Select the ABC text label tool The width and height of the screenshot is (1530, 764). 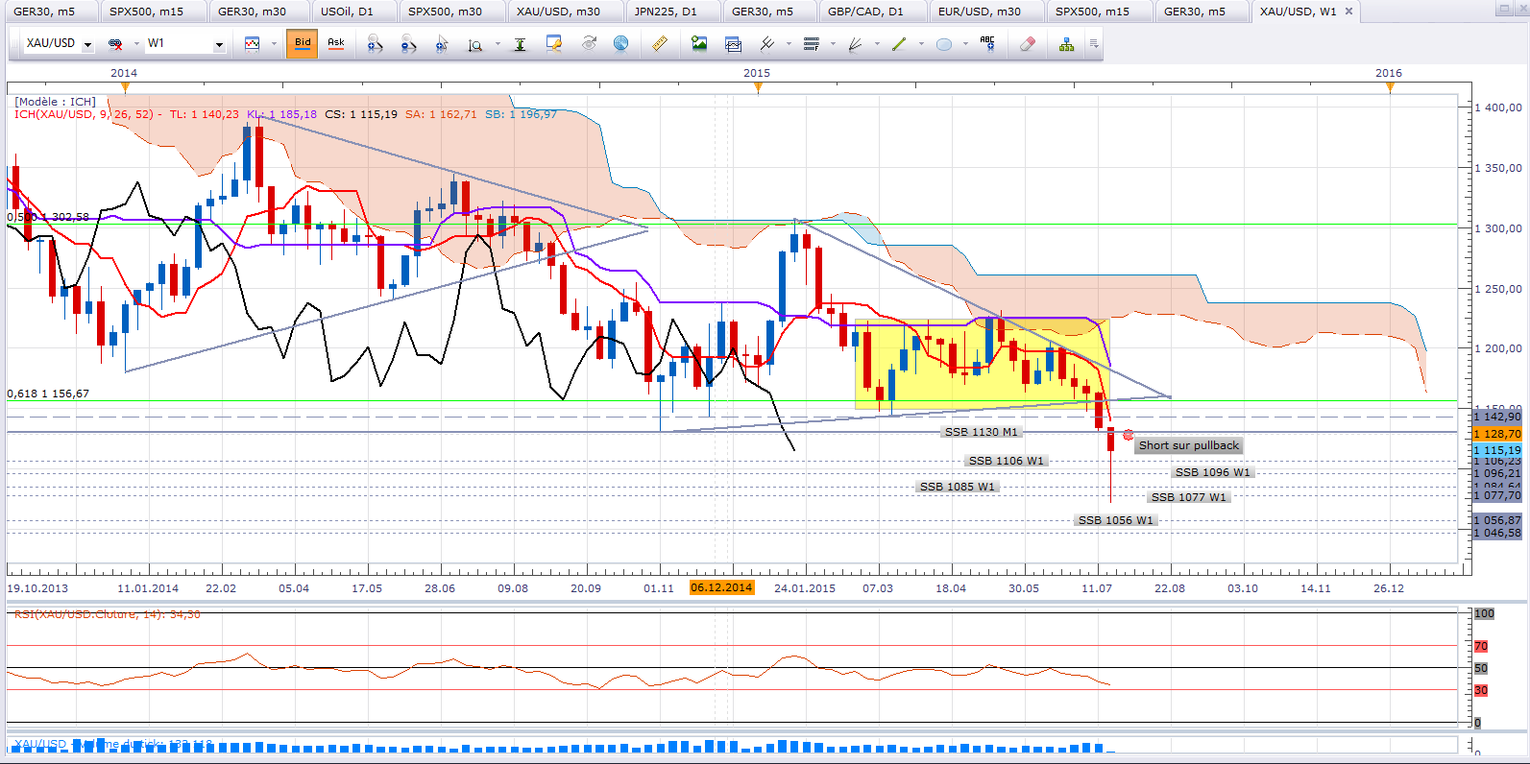(987, 44)
